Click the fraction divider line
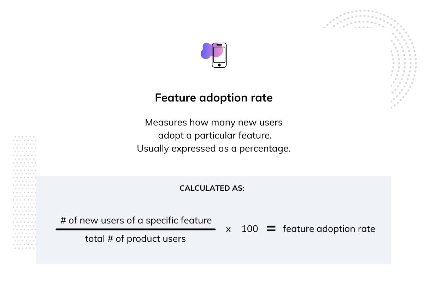Screen dimensions: 424x282 pyautogui.click(x=136, y=229)
